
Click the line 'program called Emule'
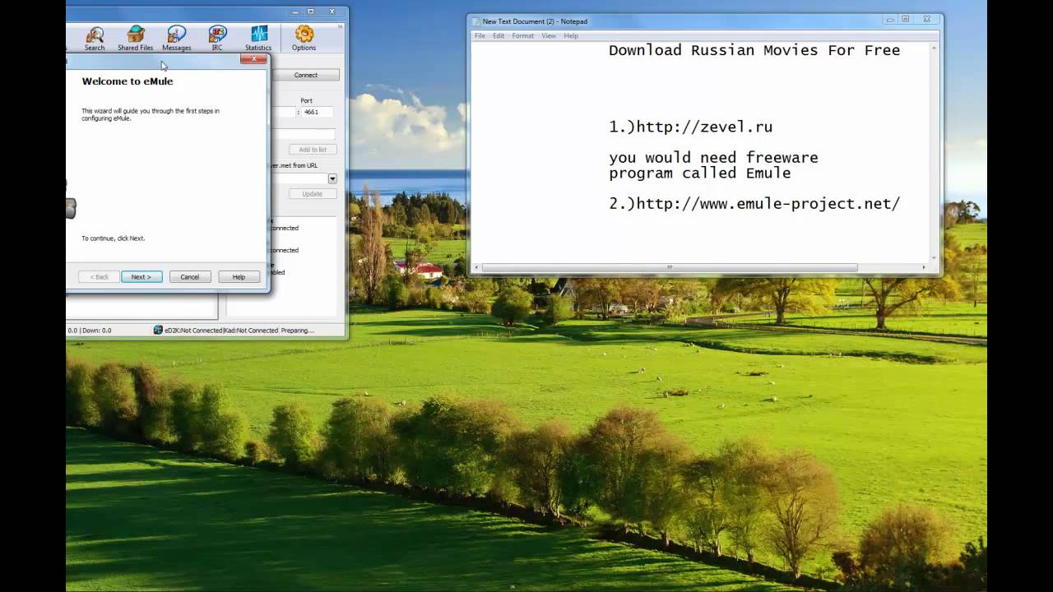coord(699,173)
